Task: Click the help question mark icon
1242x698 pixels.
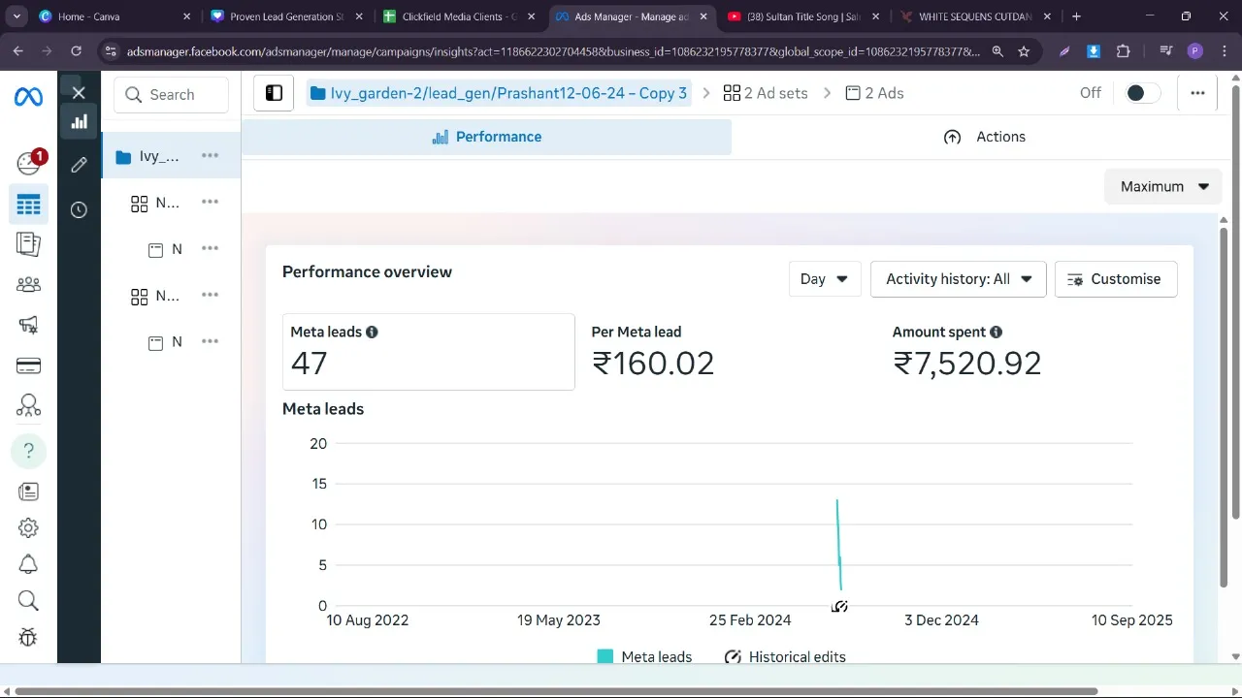Action: click(28, 451)
